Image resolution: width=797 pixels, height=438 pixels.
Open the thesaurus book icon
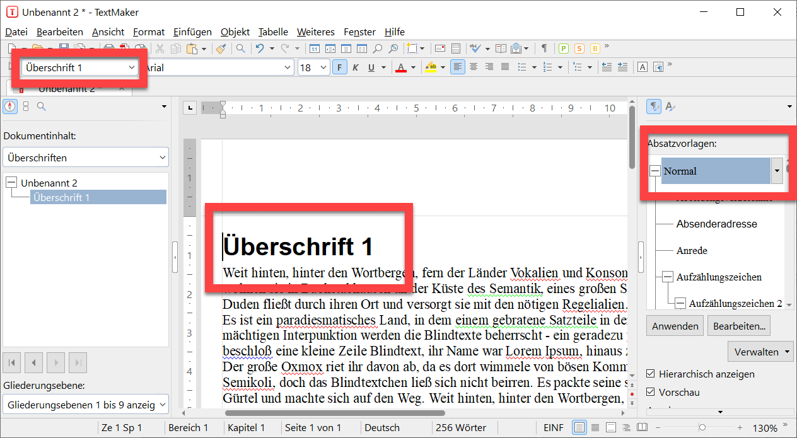point(501,49)
